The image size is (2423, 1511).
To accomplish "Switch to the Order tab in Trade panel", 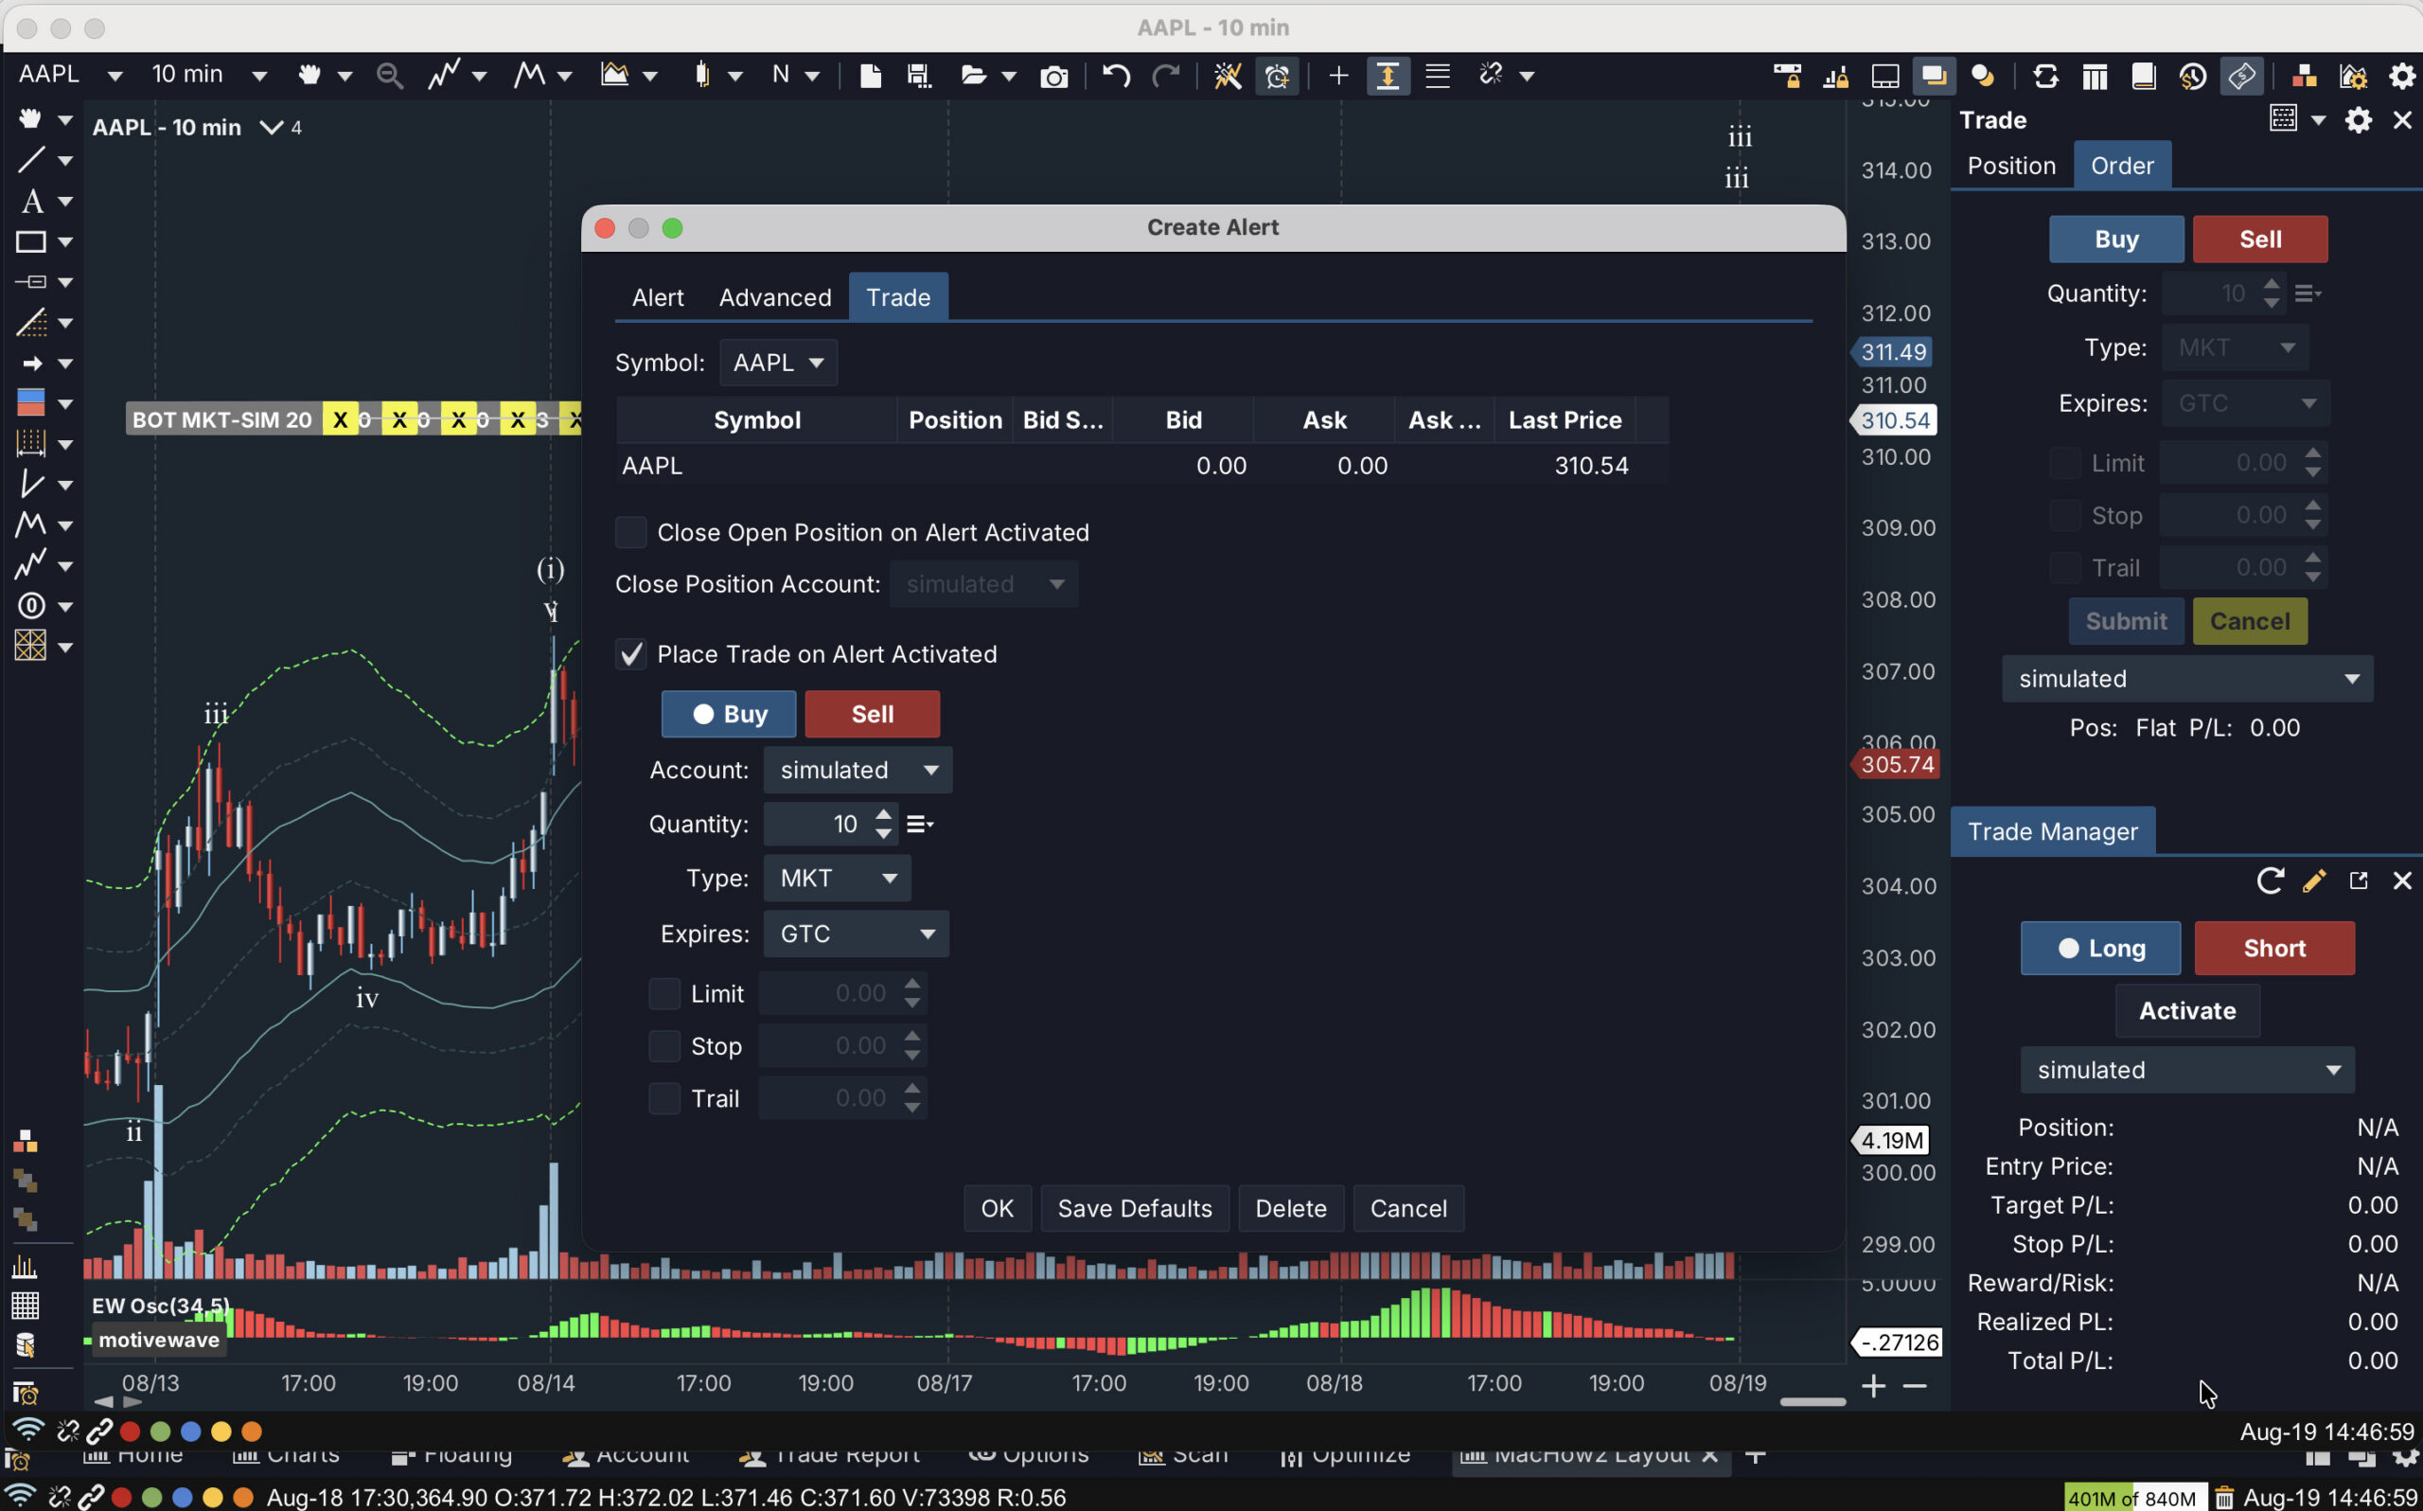I will [x=2121, y=165].
